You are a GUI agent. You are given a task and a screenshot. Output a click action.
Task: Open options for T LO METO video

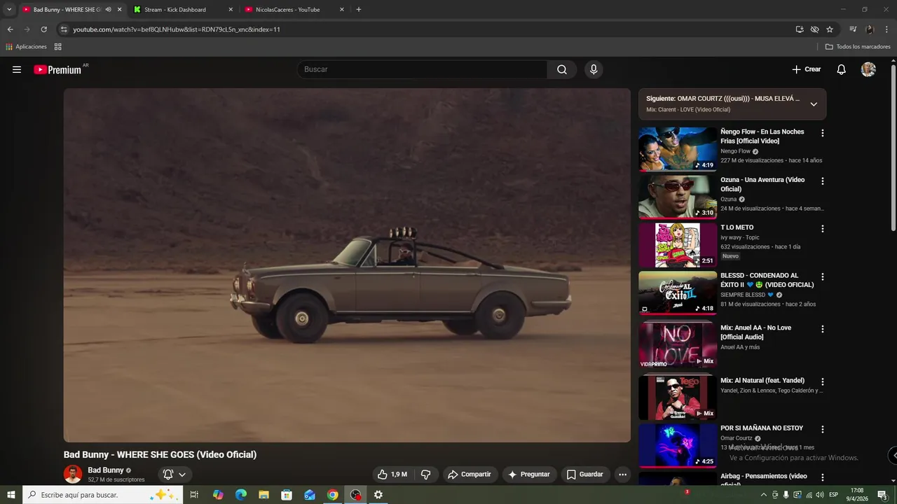(x=823, y=229)
